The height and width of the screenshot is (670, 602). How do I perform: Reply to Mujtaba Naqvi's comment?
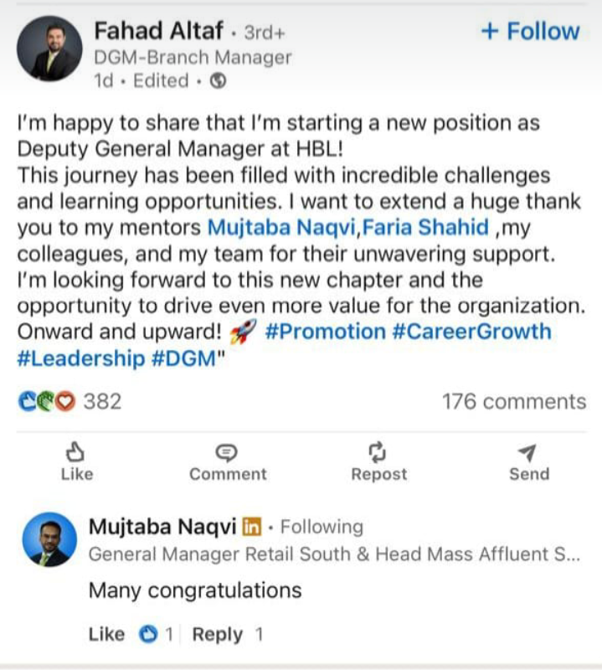pyautogui.click(x=217, y=635)
